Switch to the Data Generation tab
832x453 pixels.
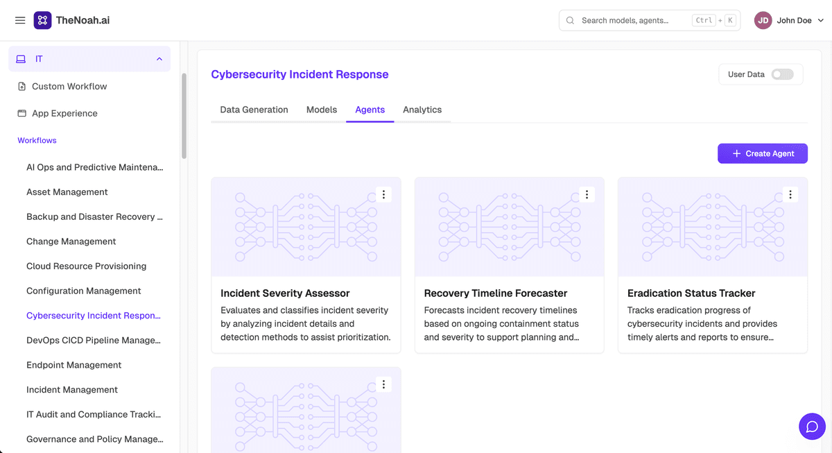[x=254, y=110]
